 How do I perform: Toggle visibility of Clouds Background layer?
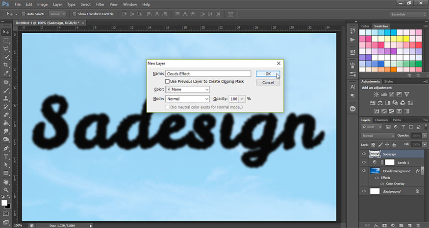(x=364, y=171)
